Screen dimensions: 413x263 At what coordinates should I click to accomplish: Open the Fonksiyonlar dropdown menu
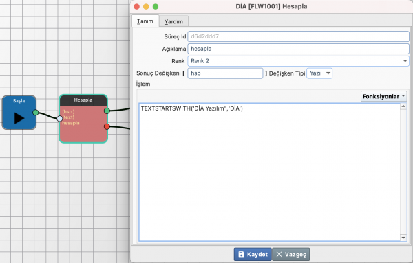coord(384,96)
